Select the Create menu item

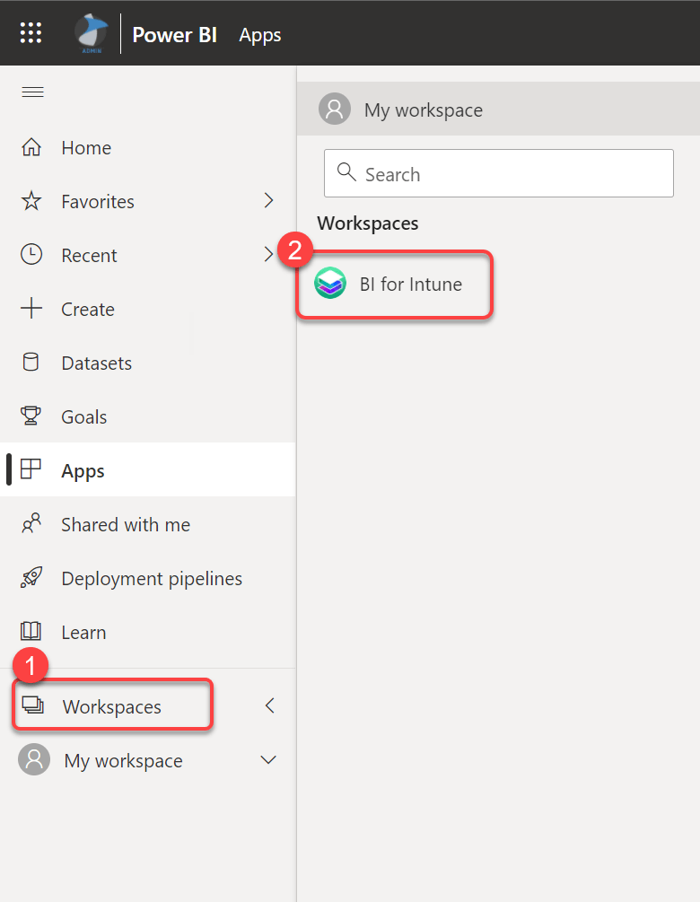pos(87,310)
